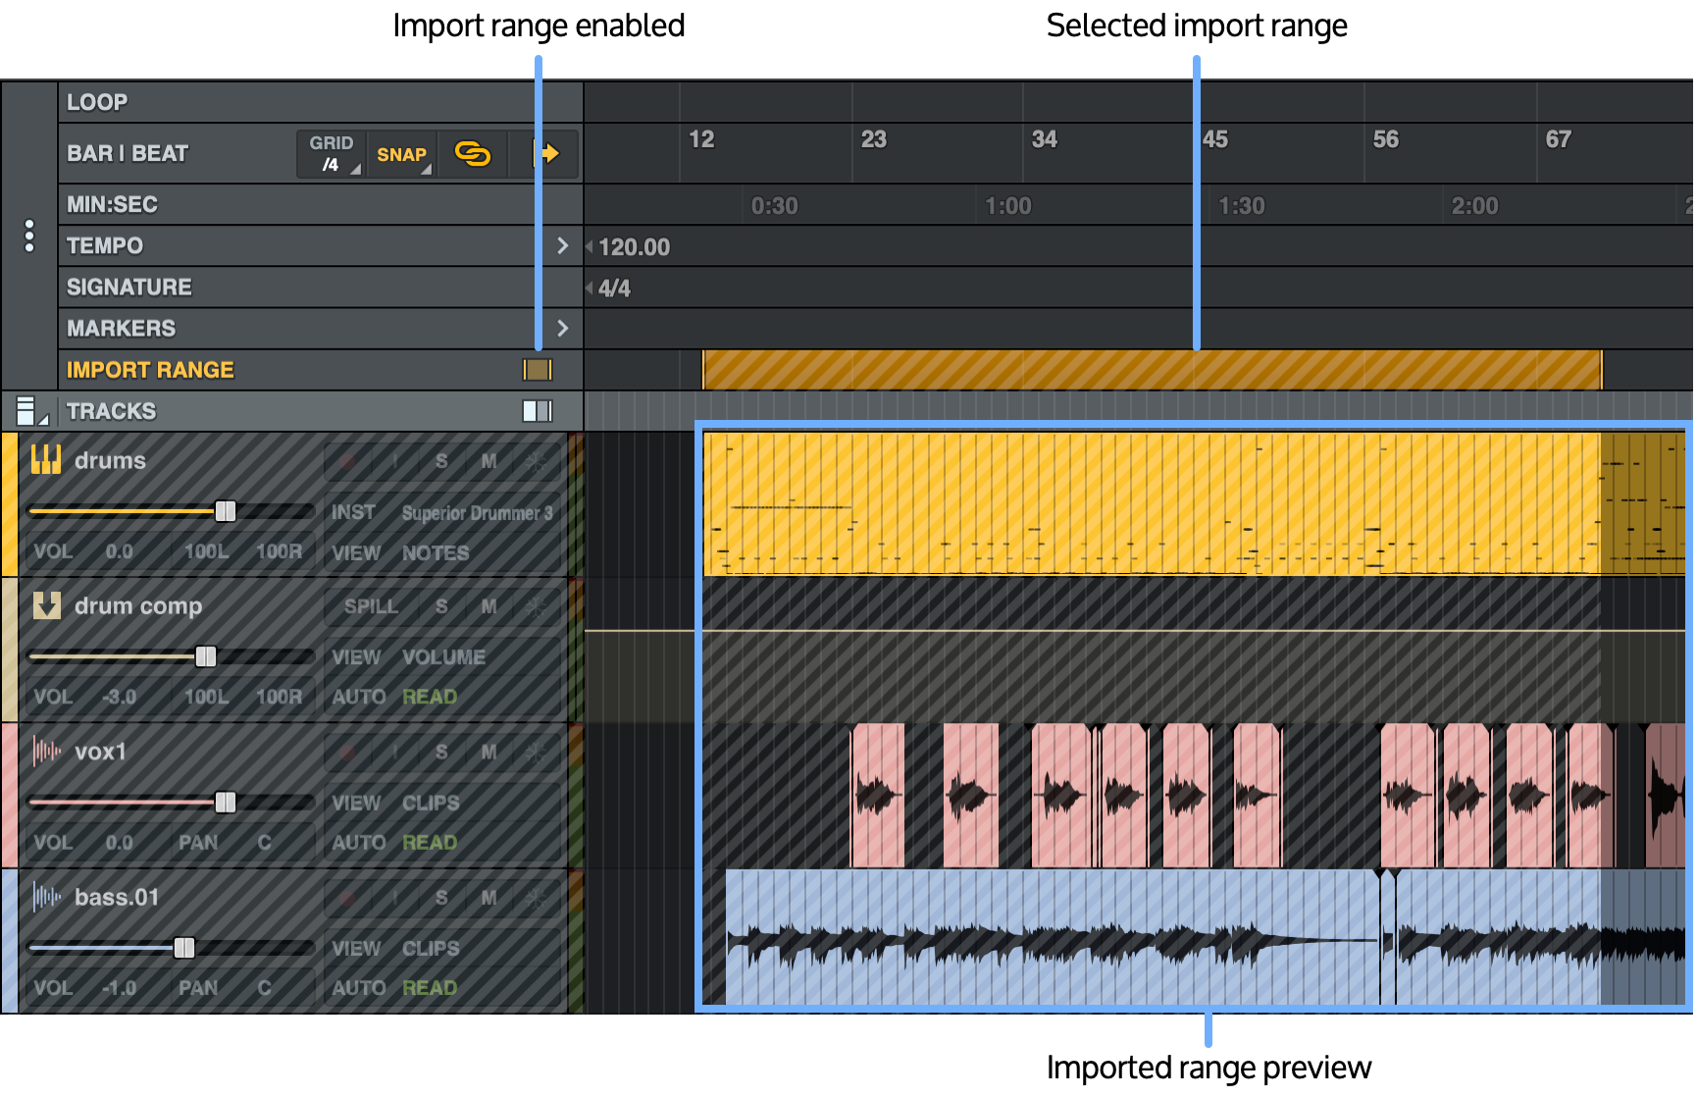Expand the TEMPO row chevron
This screenshot has height=1097, width=1697.
click(562, 245)
